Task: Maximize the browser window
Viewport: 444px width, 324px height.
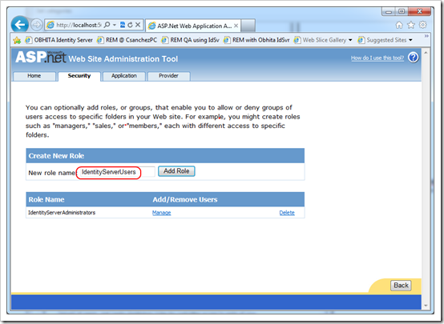Action: [x=402, y=11]
